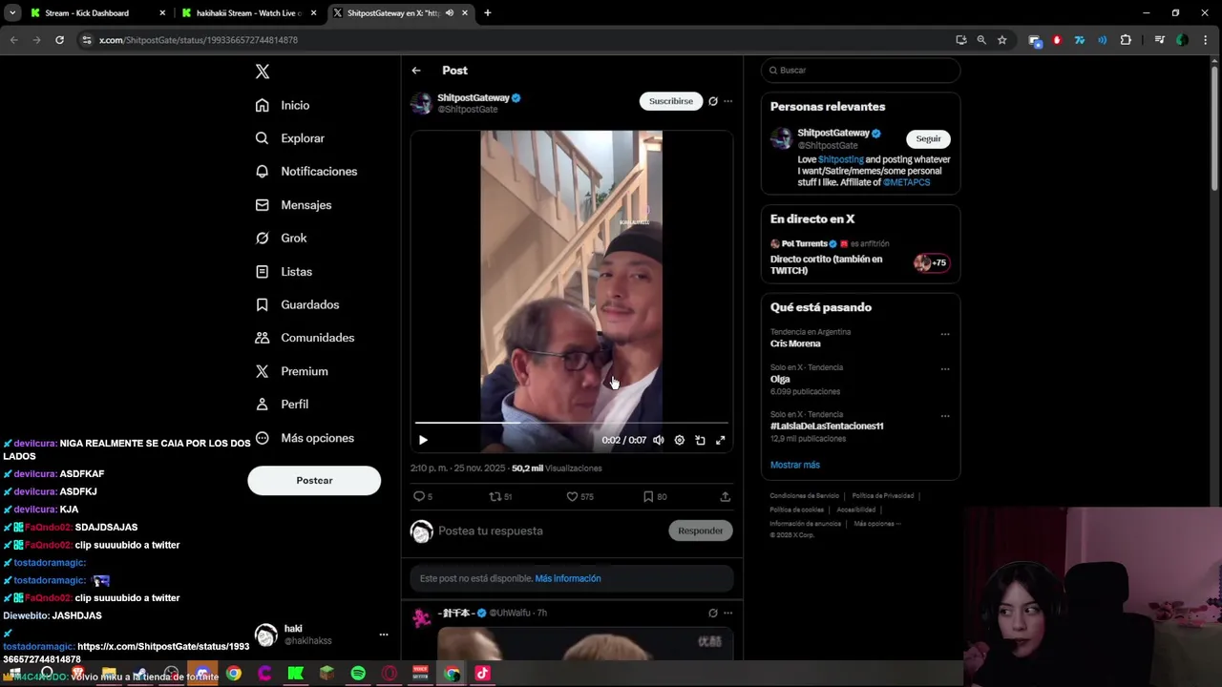
Task: Open Kick app from the taskbar
Action: [x=296, y=674]
